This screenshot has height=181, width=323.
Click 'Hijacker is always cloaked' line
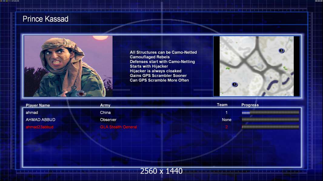click(156, 71)
